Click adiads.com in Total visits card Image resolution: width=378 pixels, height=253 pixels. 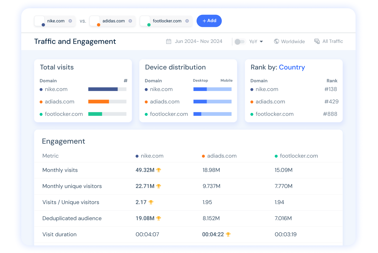(x=60, y=102)
